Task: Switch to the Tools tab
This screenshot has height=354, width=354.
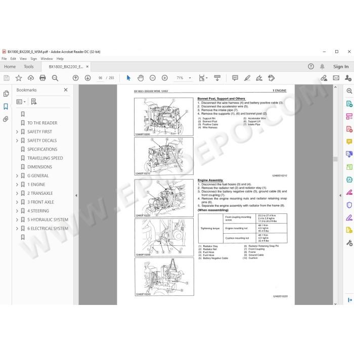Action: (29, 67)
